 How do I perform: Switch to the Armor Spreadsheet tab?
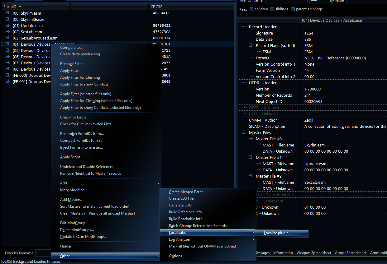click(x=351, y=253)
